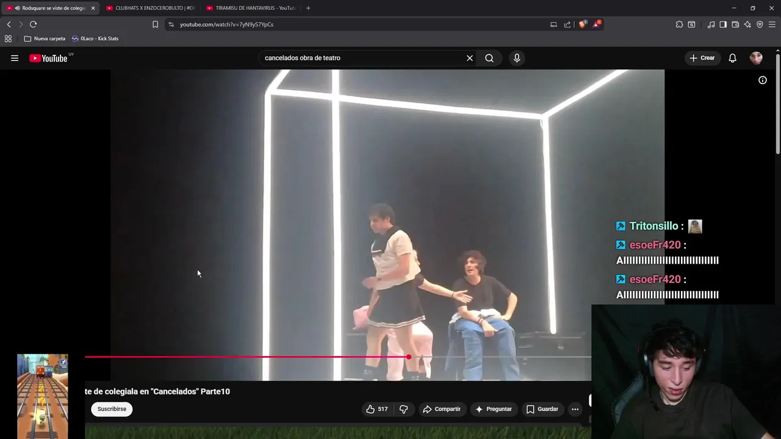The height and width of the screenshot is (439, 781).
Task: Click the mouse emote beside Tritonsillo
Action: [695, 226]
